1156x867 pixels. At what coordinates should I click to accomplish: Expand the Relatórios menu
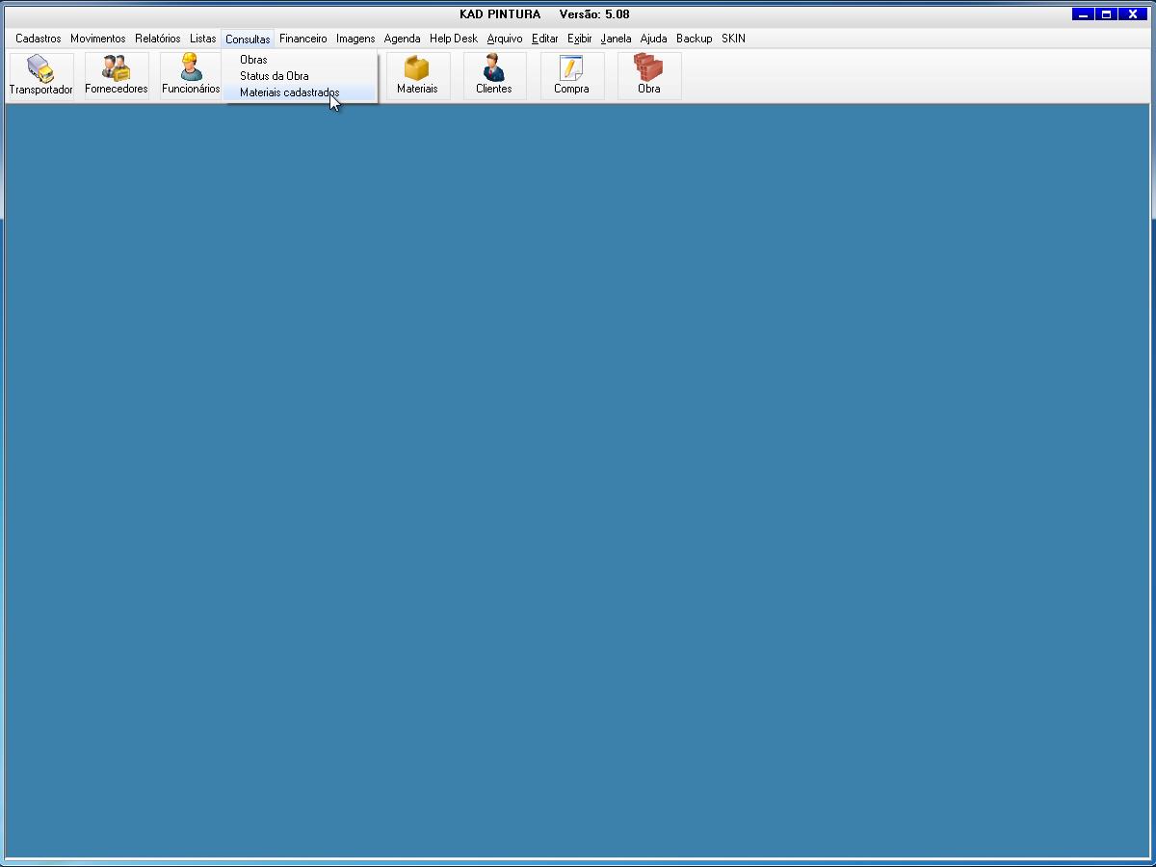[157, 39]
